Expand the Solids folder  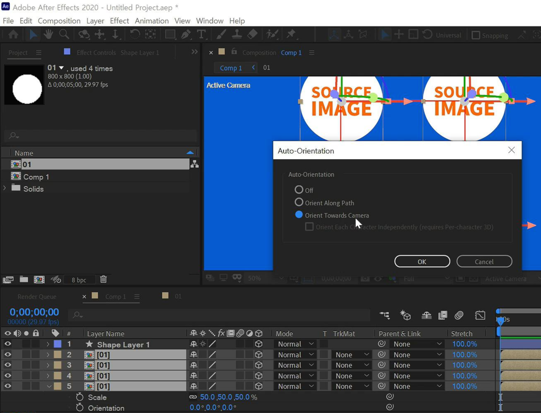[5, 188]
